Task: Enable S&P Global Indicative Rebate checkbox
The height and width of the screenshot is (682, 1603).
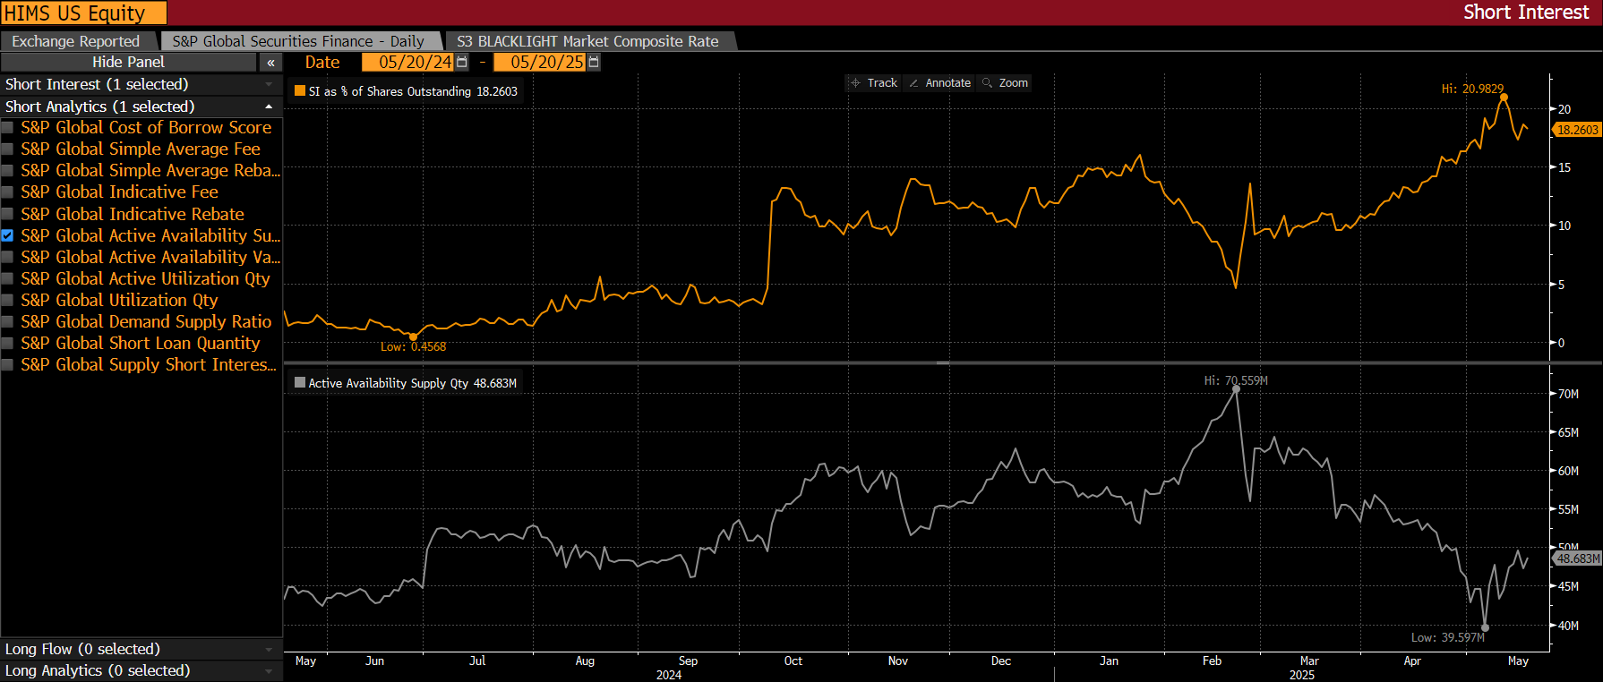Action: [7, 215]
